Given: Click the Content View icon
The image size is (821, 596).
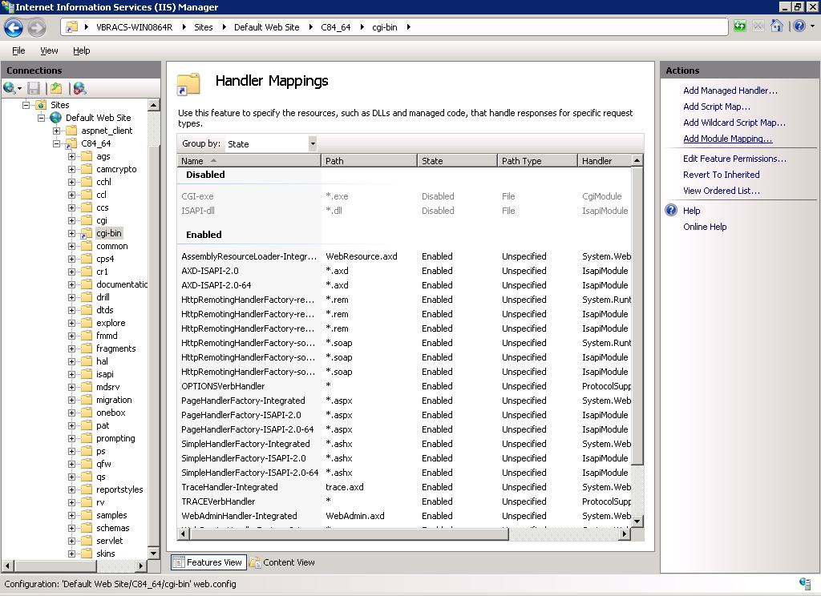Looking at the screenshot, I should pyautogui.click(x=256, y=562).
